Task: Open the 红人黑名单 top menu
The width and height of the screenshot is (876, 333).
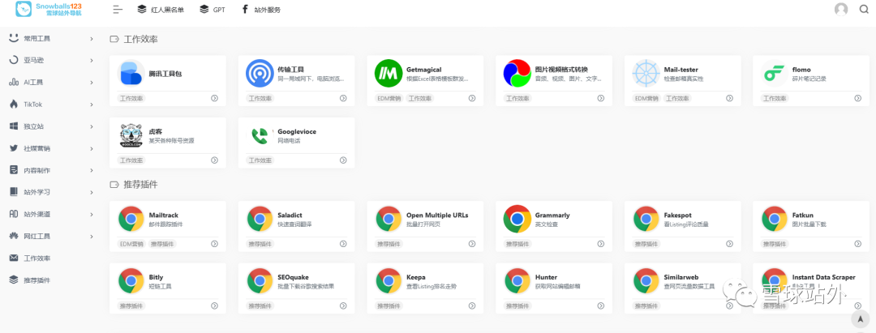Action: coord(160,10)
